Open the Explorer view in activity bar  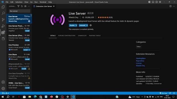click(3, 7)
